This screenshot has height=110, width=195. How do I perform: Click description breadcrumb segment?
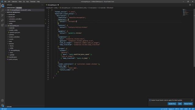pos(94,8)
